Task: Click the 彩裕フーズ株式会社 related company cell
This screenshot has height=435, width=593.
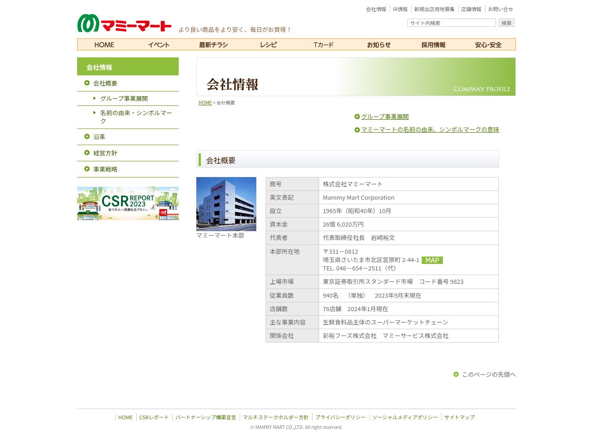Action: tap(409, 336)
